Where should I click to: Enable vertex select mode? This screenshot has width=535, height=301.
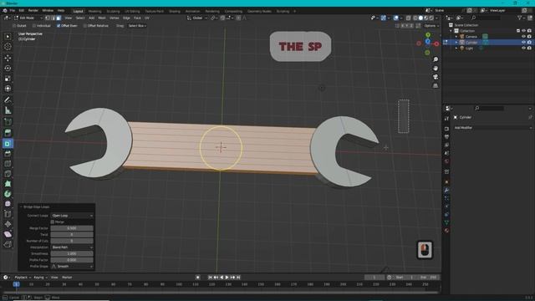pyautogui.click(x=48, y=18)
